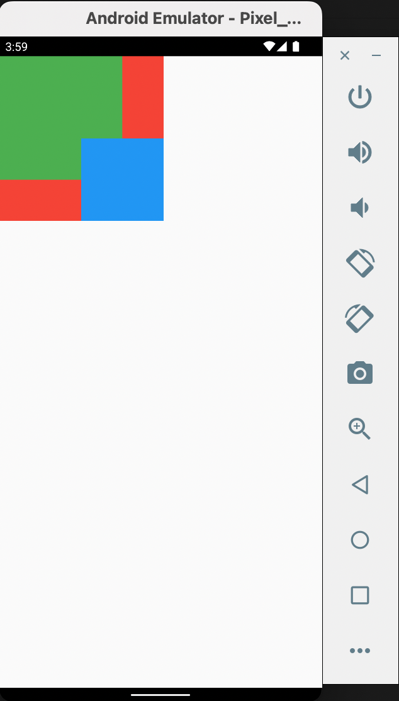This screenshot has width=399, height=701.
Task: Click the red rectangle at bottom left
Action: [41, 200]
